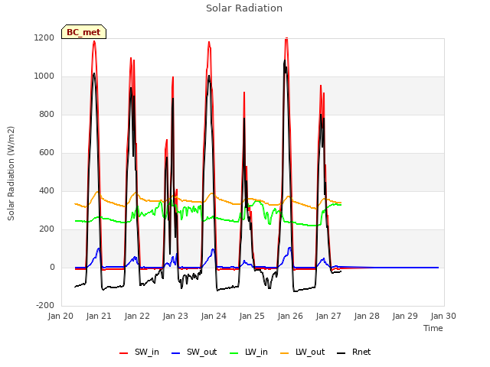Click the Jan 25 x-axis tick label
490x367 pixels.
click(x=252, y=316)
